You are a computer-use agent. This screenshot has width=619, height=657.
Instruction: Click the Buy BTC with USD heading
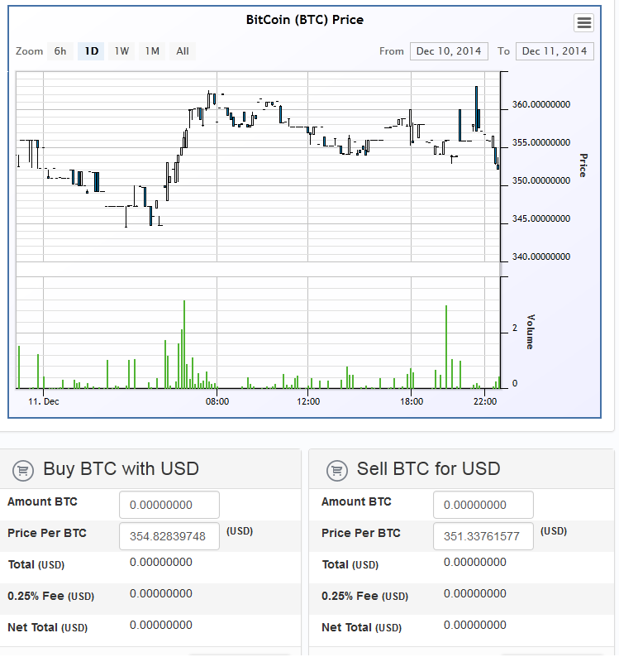pyautogui.click(x=121, y=469)
